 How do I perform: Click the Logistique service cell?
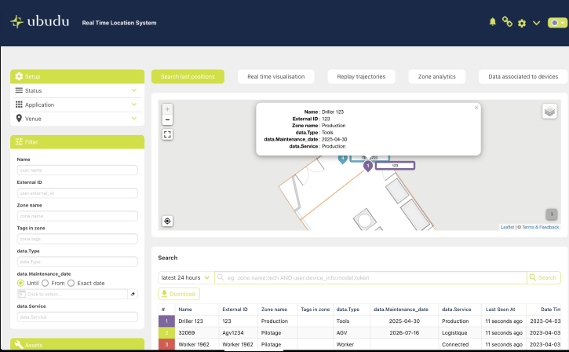(460, 332)
